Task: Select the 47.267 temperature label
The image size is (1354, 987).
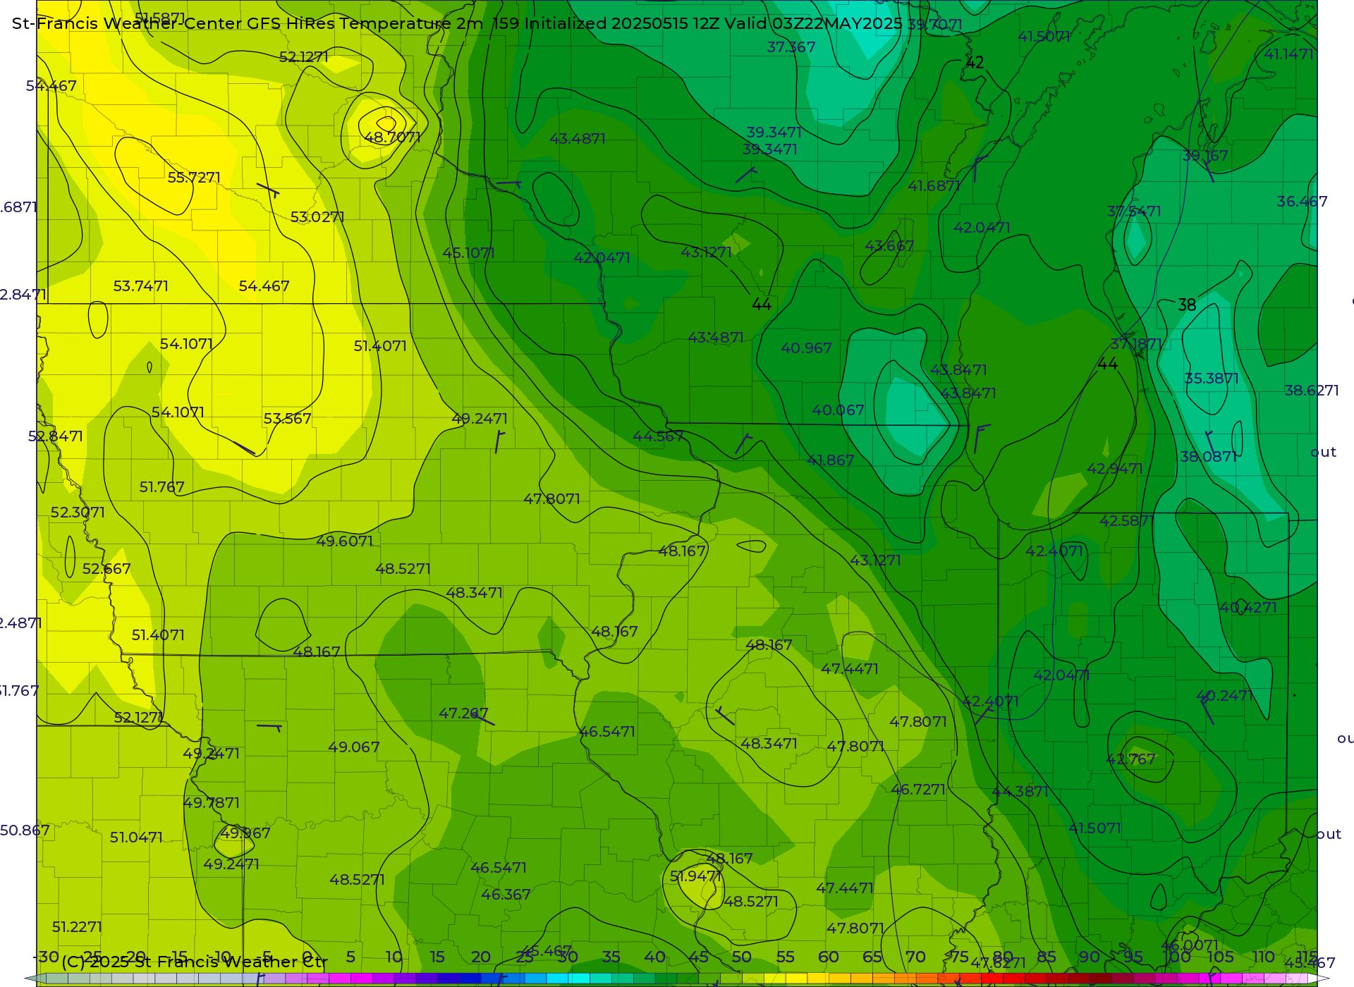Action: point(463,713)
